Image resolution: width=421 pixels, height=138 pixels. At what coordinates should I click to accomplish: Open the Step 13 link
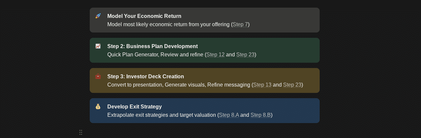(x=262, y=85)
